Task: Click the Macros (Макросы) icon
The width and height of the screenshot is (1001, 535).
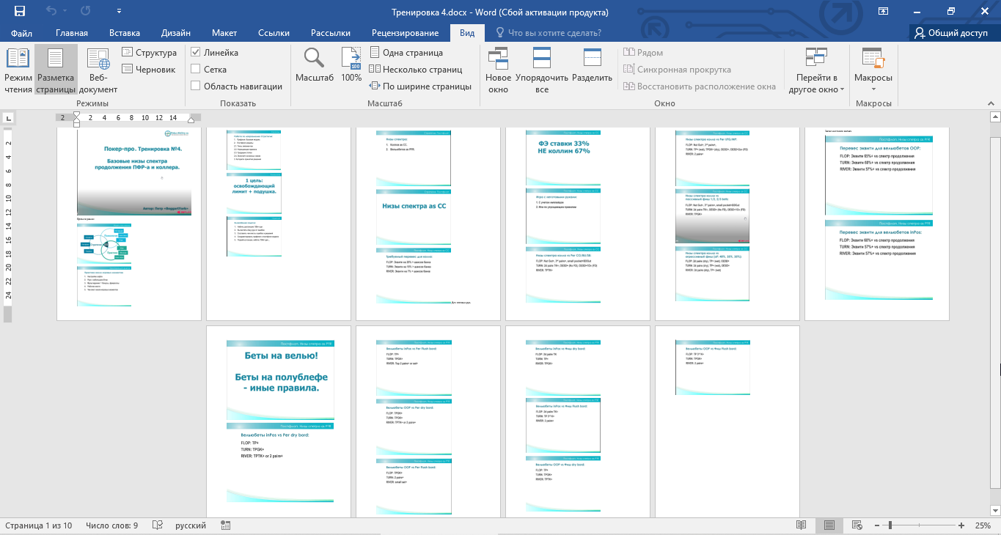Action: (873, 58)
